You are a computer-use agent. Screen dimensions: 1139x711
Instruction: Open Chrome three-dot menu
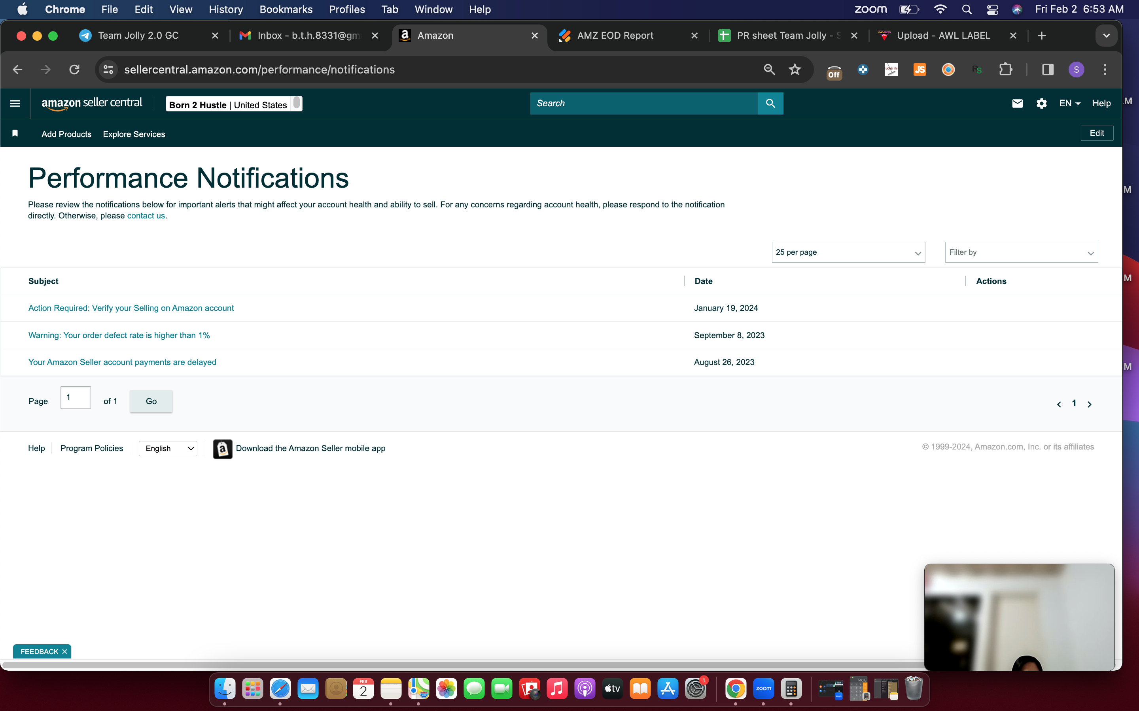pyautogui.click(x=1105, y=70)
